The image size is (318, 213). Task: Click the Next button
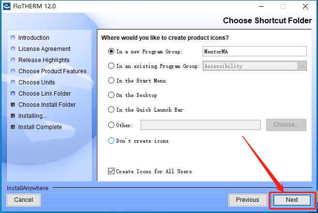pos(292,200)
